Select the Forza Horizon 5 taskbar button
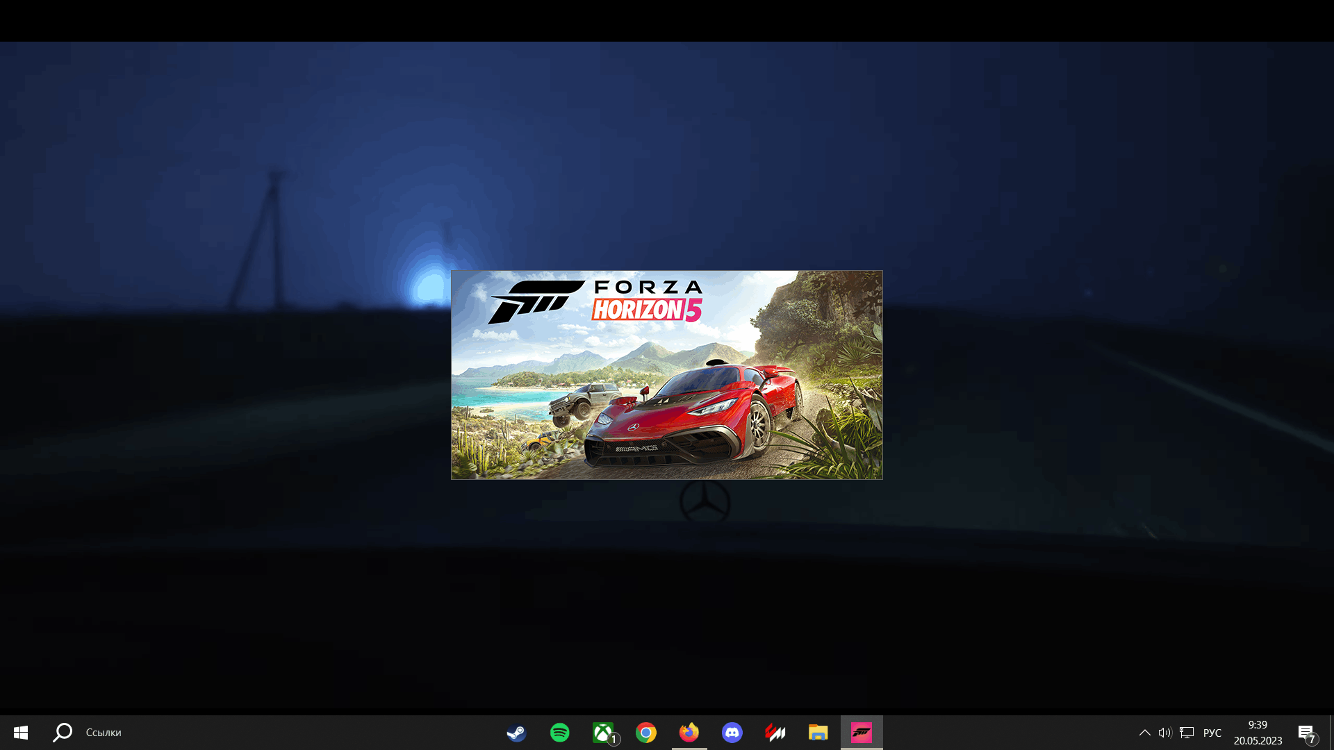Viewport: 1334px width, 750px height. point(862,733)
